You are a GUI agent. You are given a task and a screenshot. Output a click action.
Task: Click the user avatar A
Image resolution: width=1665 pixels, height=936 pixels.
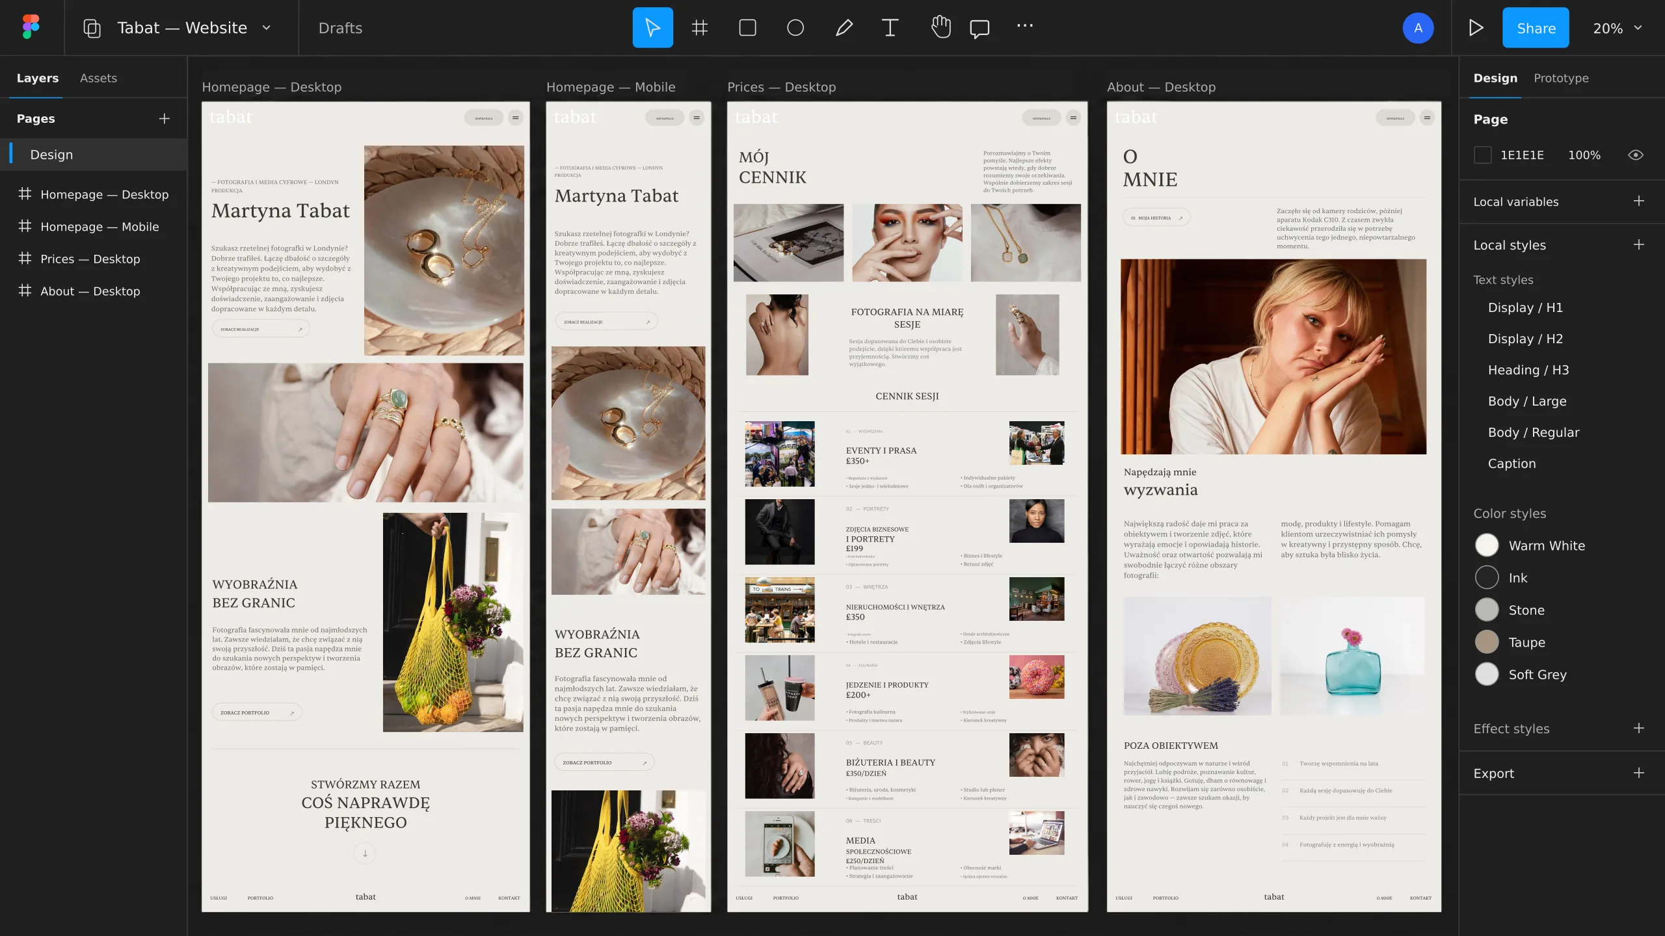[x=1418, y=28]
